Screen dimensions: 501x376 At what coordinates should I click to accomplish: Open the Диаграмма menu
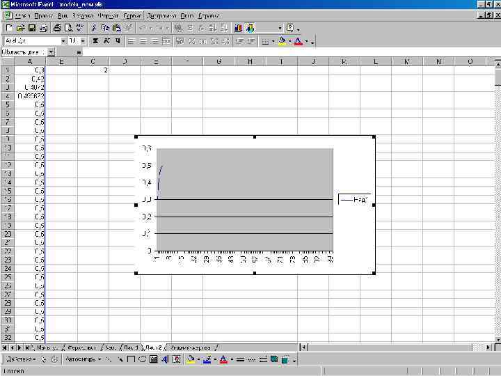[161, 15]
